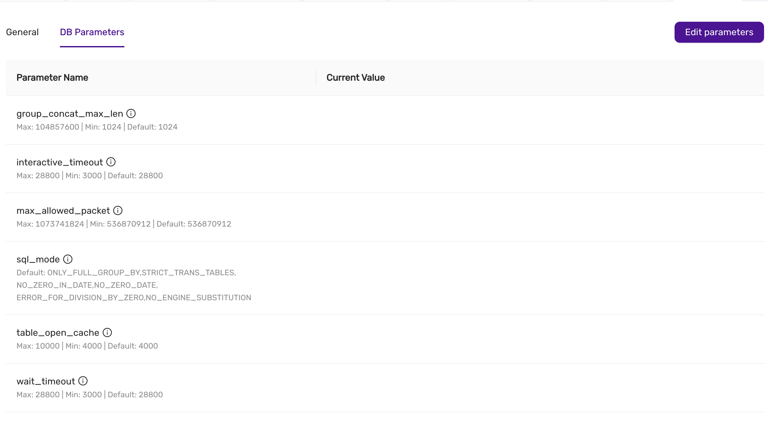
Task: Open info tooltip icon for max_allowed_packet
Action: pyautogui.click(x=118, y=210)
